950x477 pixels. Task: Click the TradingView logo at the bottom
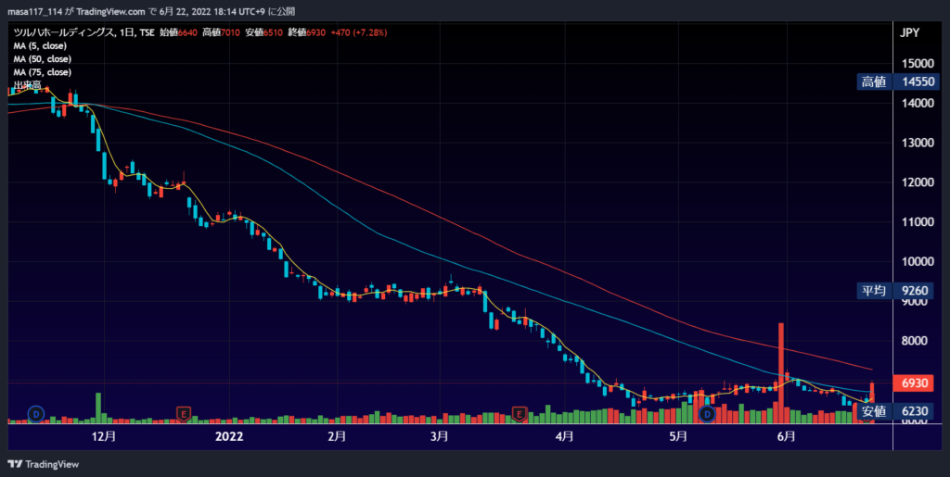(x=43, y=464)
